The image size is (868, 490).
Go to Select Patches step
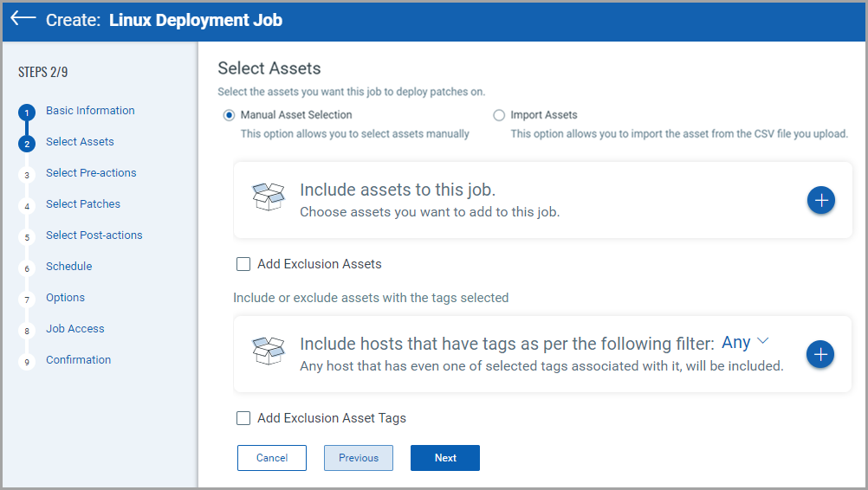coord(83,204)
